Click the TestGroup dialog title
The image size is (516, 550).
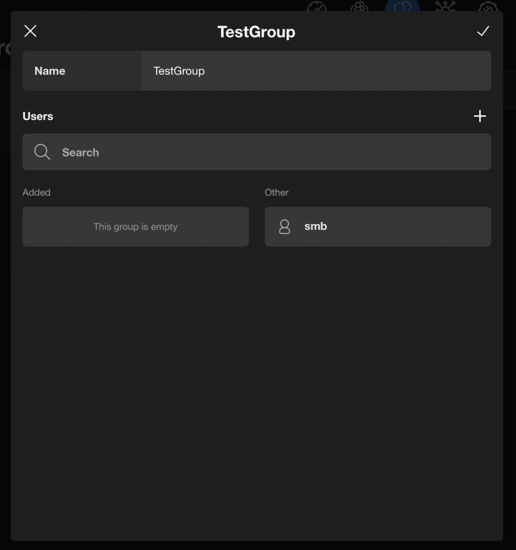[256, 32]
